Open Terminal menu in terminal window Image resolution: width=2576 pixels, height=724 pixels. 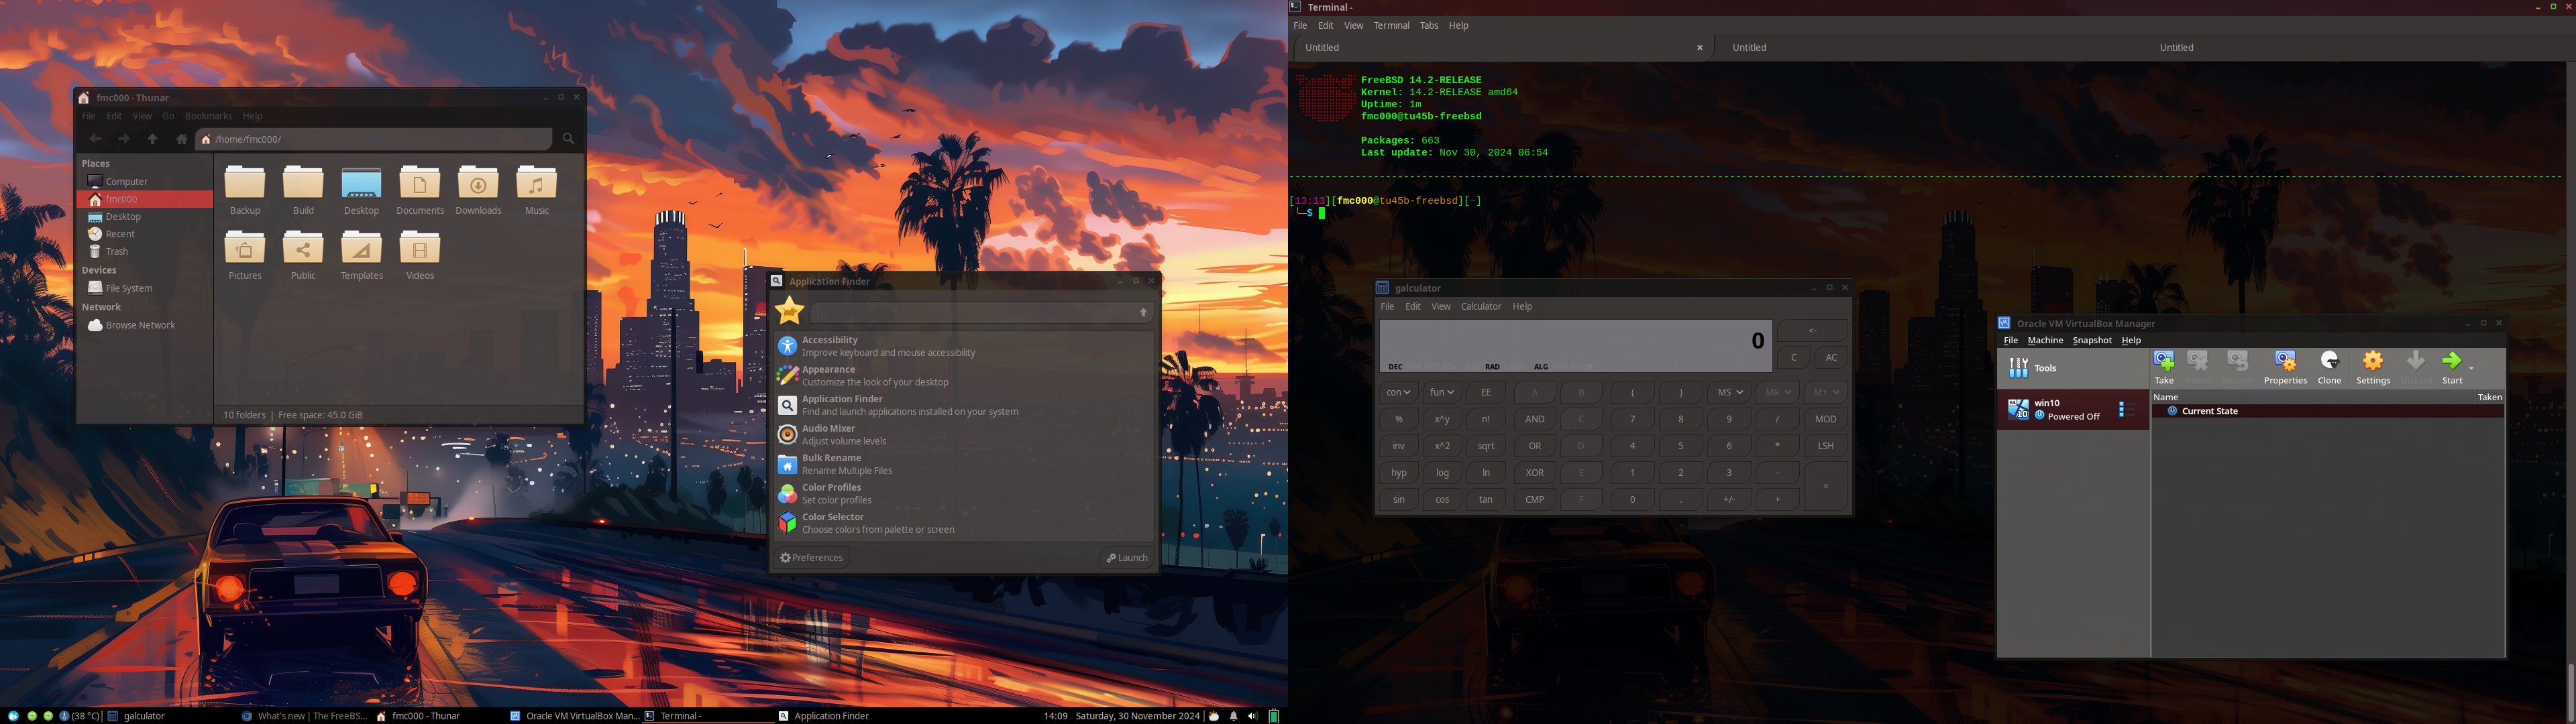tap(1390, 26)
